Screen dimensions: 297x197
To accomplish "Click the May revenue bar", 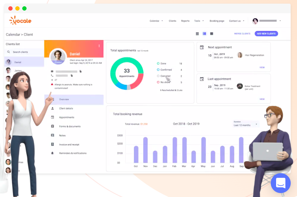I will [203, 150].
